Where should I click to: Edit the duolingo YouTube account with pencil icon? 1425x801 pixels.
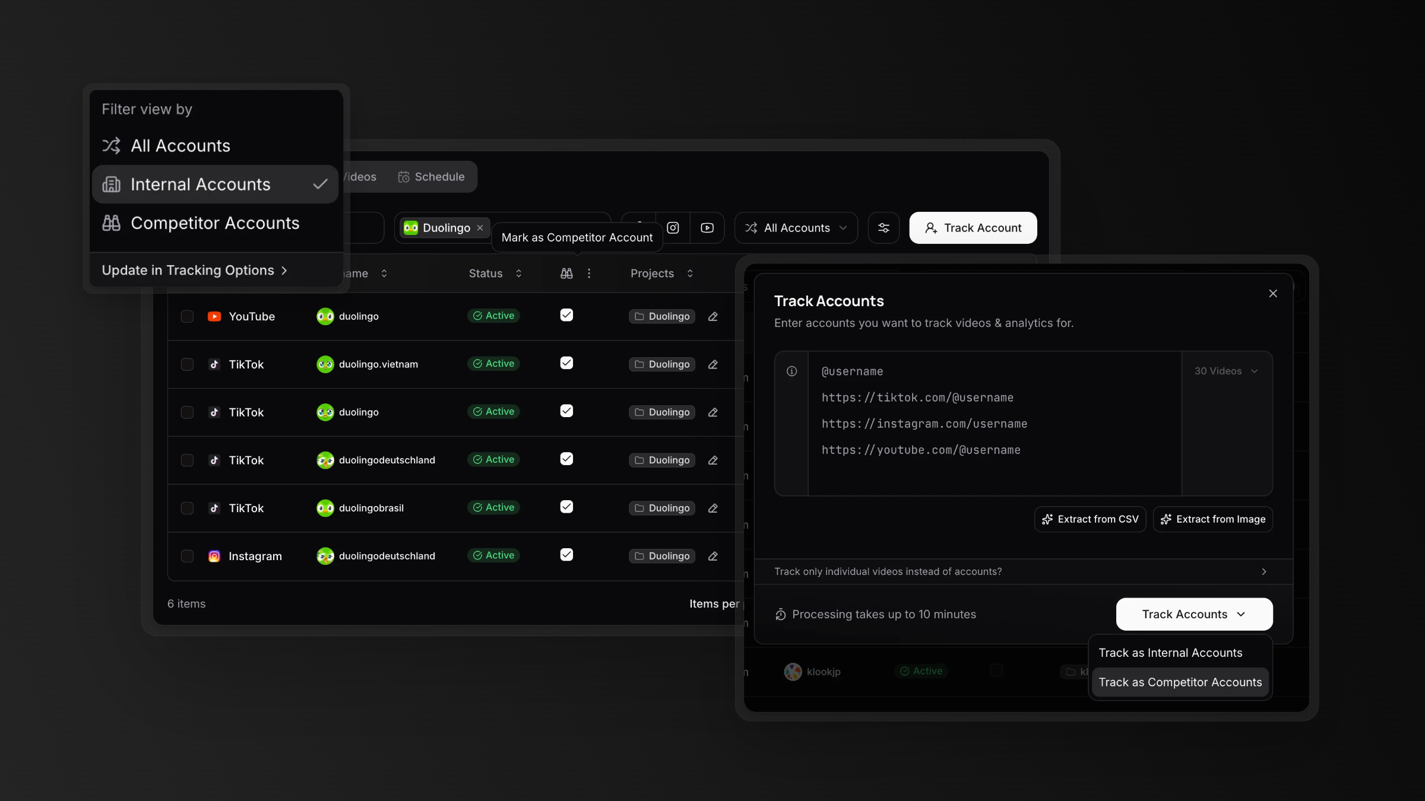point(712,317)
